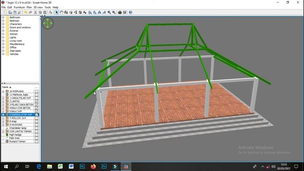Image resolution: width=304 pixels, height=171 pixels.
Task: Open Firefox from the taskbar
Action: coord(93,167)
